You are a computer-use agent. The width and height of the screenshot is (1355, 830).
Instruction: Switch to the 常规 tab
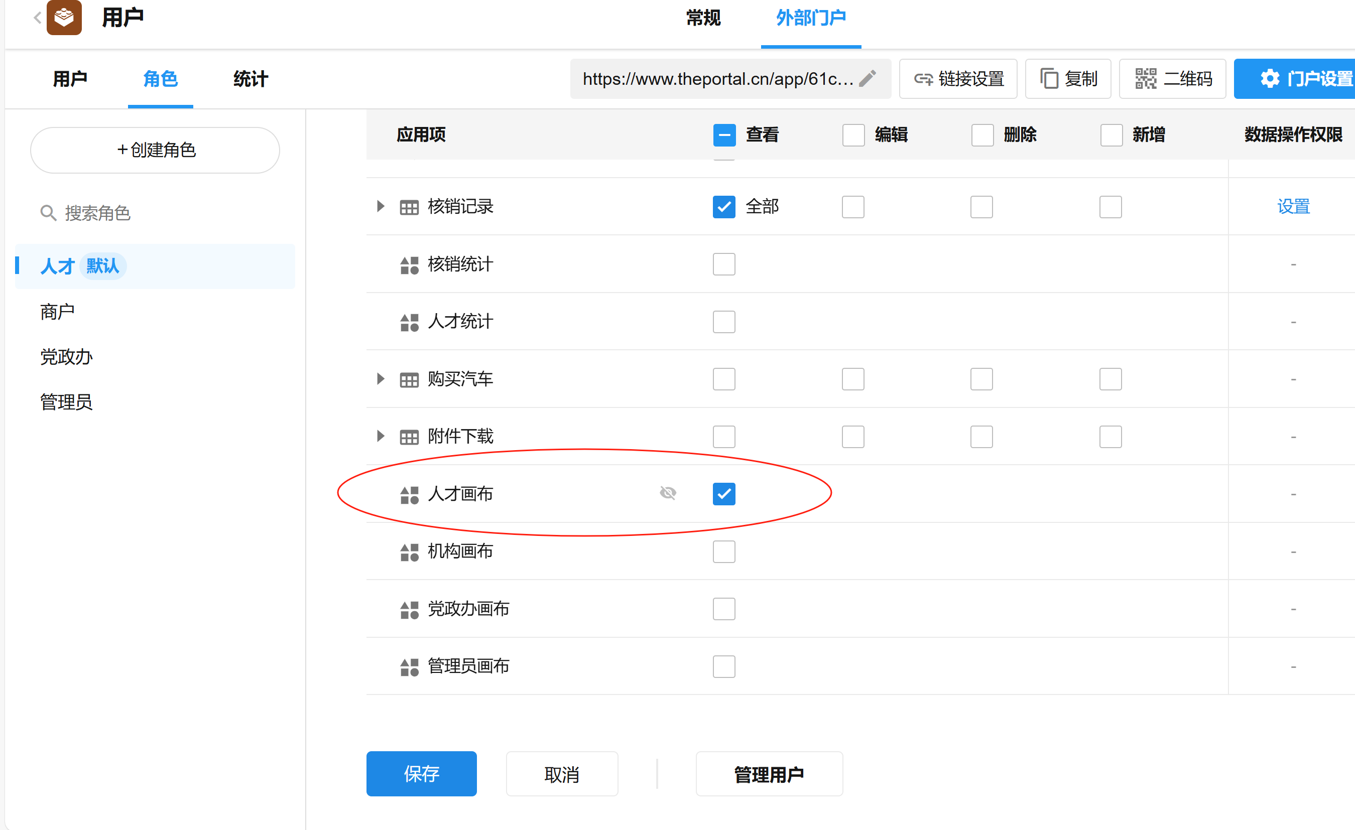(x=703, y=18)
